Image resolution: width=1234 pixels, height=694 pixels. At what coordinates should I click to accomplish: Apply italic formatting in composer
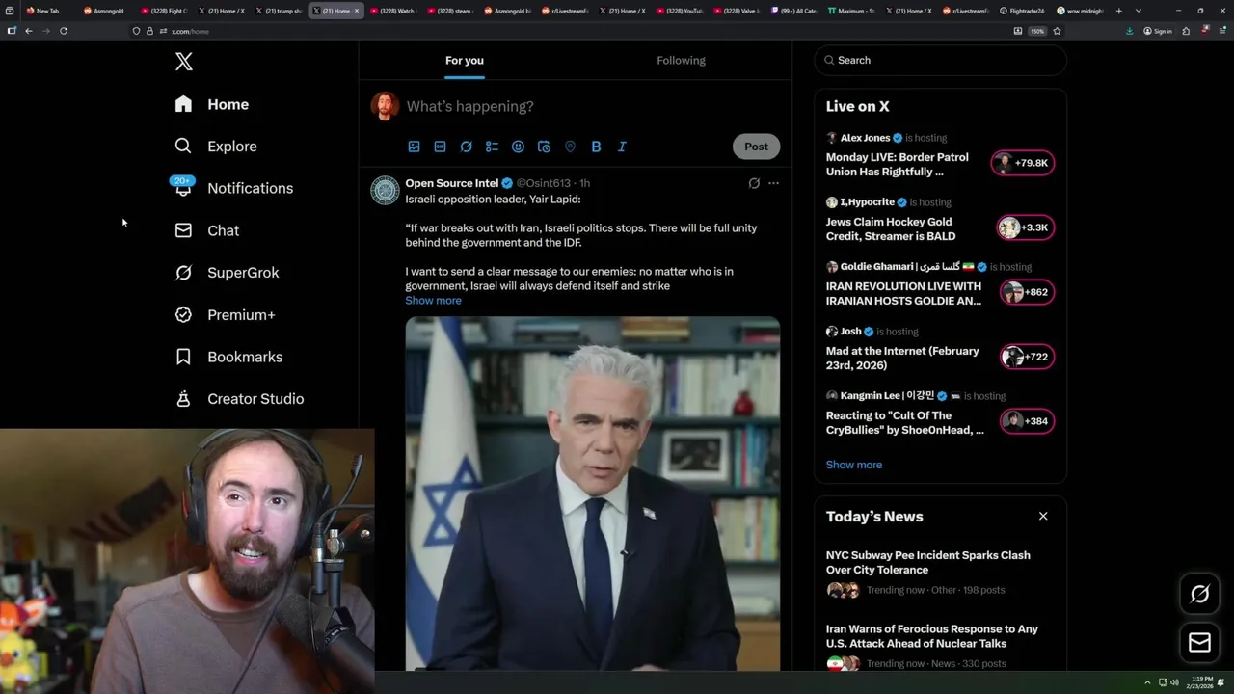coord(622,147)
